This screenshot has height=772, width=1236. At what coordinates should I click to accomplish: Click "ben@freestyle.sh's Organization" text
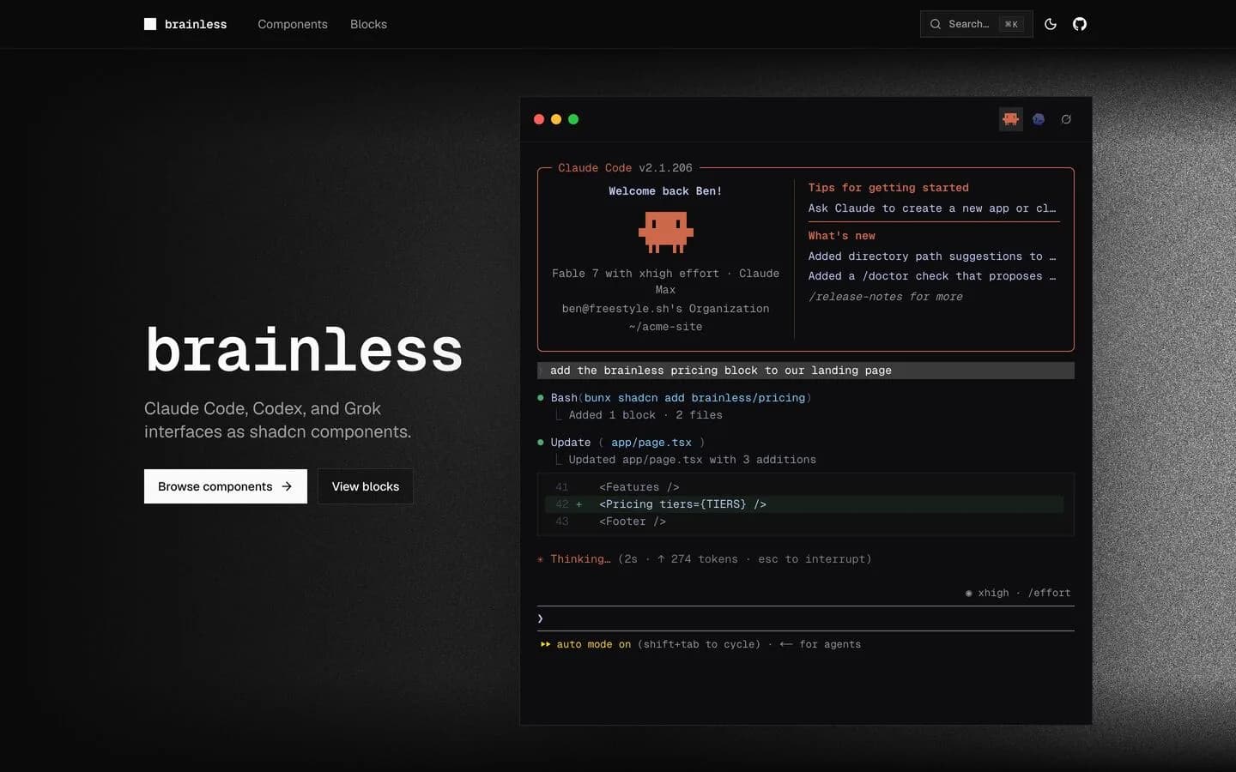coord(665,309)
